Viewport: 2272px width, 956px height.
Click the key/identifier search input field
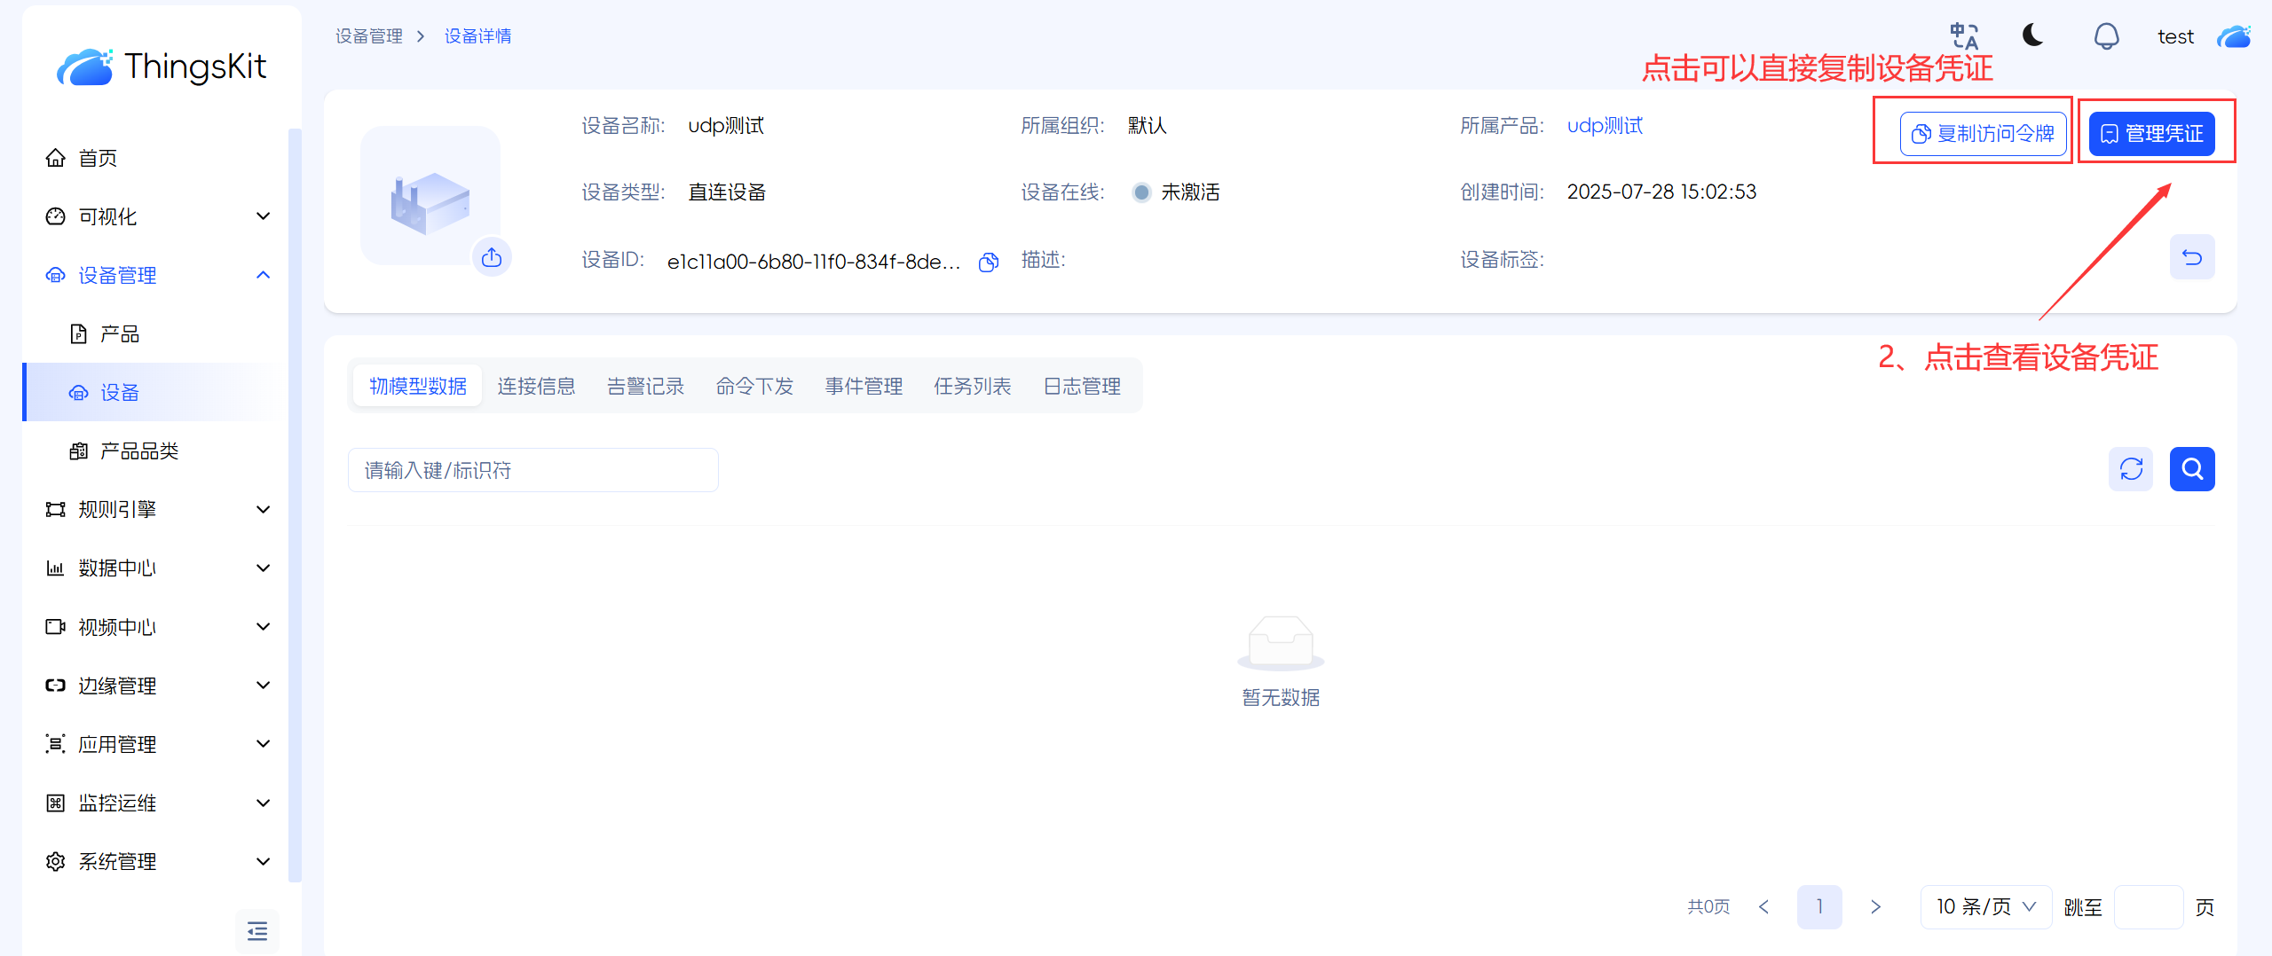532,470
